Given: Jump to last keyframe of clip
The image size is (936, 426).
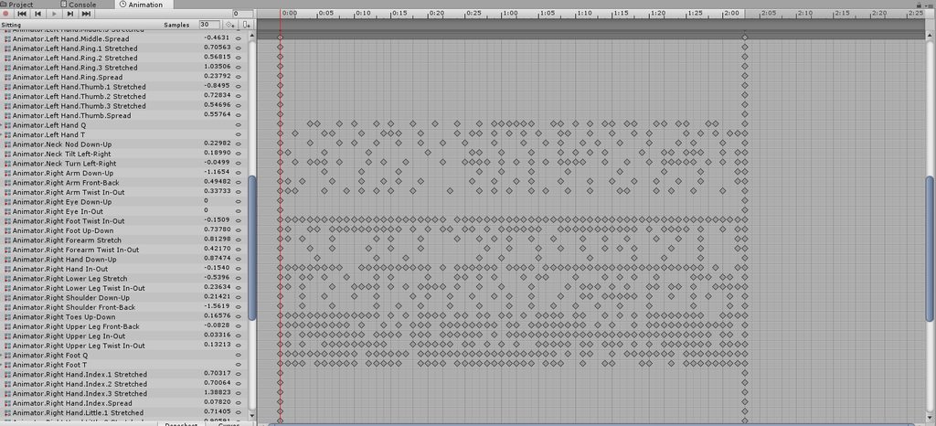Looking at the screenshot, I should pyautogui.click(x=87, y=14).
